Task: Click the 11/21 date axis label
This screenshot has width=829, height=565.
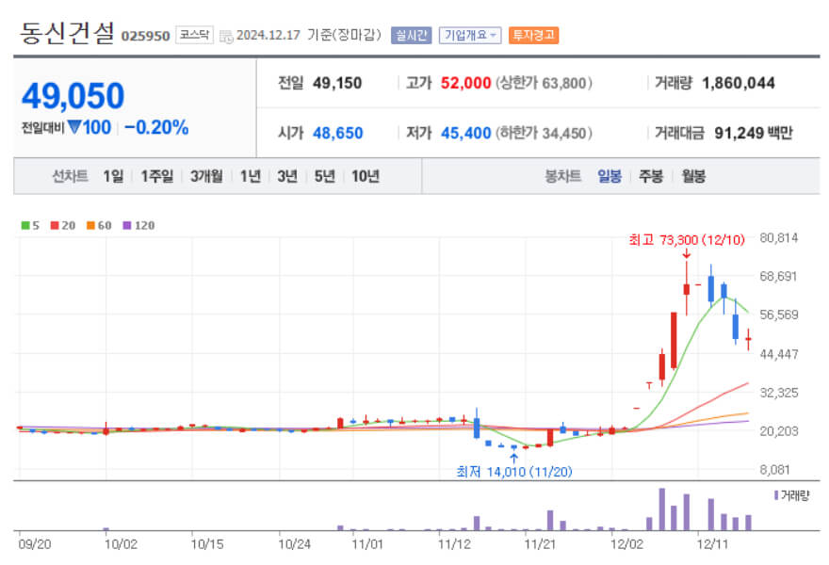Action: click(540, 544)
